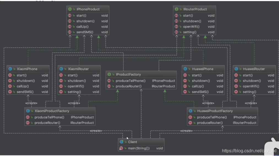
Task: Click the IProductFactory interface icon
Action: click(109, 74)
